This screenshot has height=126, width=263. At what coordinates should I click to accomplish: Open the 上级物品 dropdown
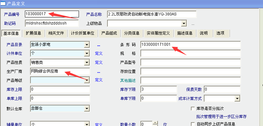[x=184, y=23]
